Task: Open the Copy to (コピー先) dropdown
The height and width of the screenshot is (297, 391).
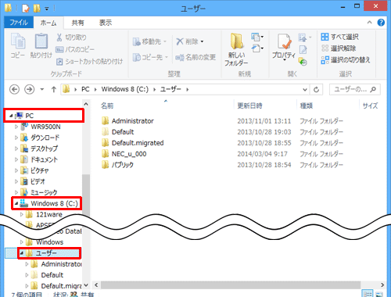Action: 150,57
